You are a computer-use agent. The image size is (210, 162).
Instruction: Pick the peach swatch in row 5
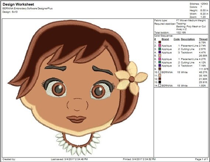click(160, 56)
